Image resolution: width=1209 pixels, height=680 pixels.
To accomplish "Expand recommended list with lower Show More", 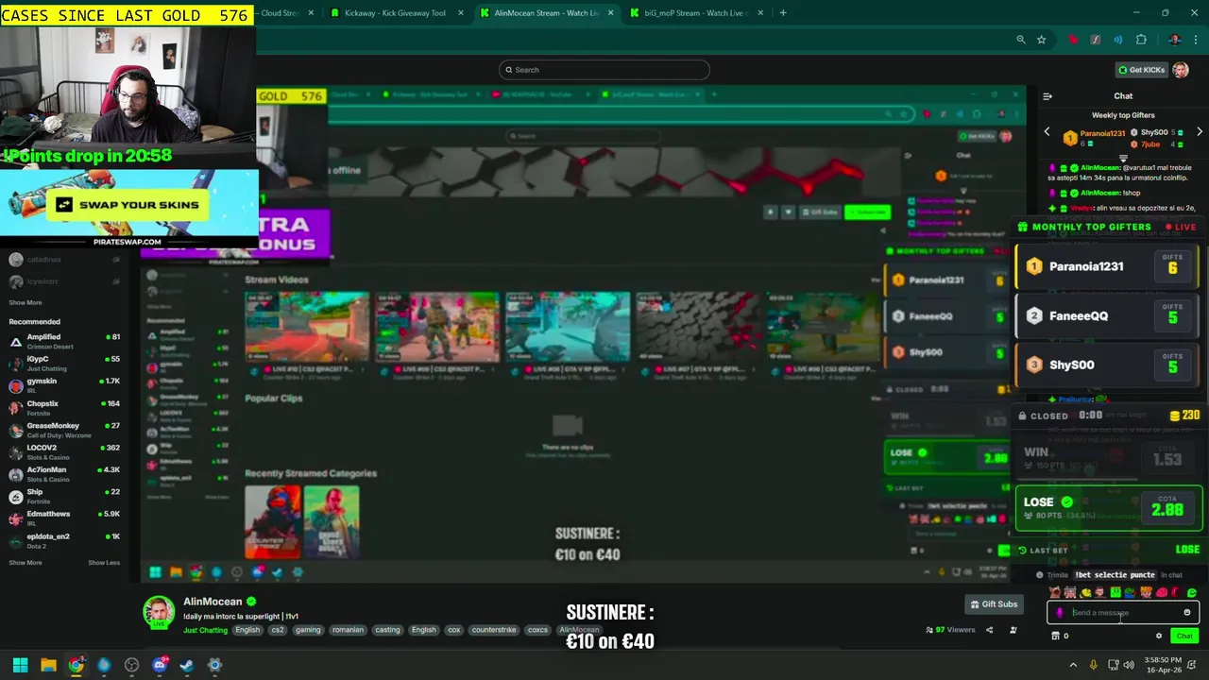I will 26,563.
